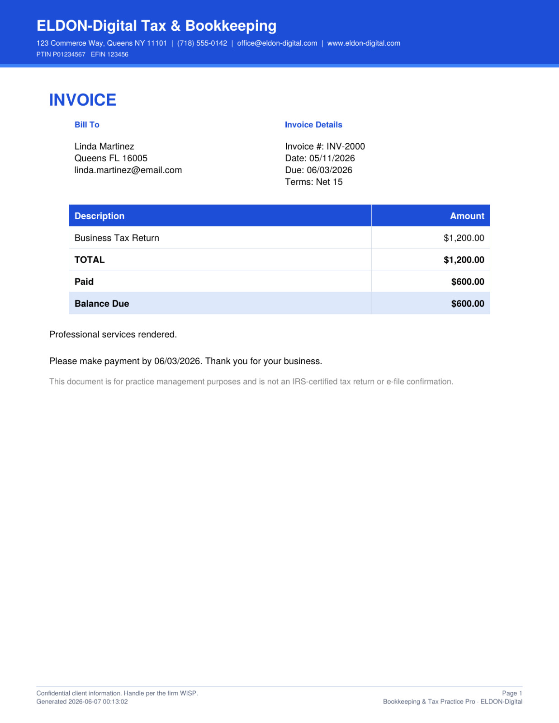The width and height of the screenshot is (559, 723).
Task: Click the EFIN 123456 text
Action: (x=109, y=54)
